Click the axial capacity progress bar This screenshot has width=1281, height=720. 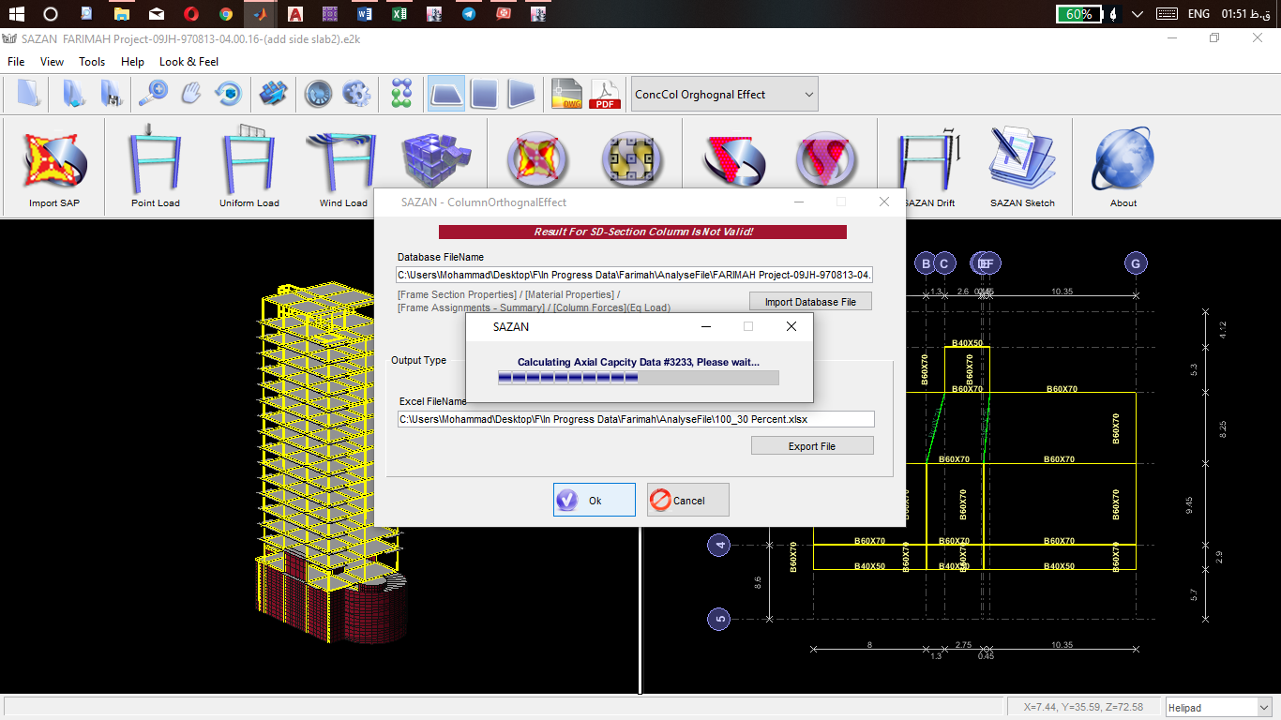coord(638,378)
